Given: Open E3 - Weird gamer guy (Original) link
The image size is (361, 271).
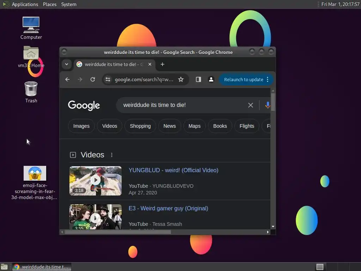Looking at the screenshot, I should click(x=168, y=209).
